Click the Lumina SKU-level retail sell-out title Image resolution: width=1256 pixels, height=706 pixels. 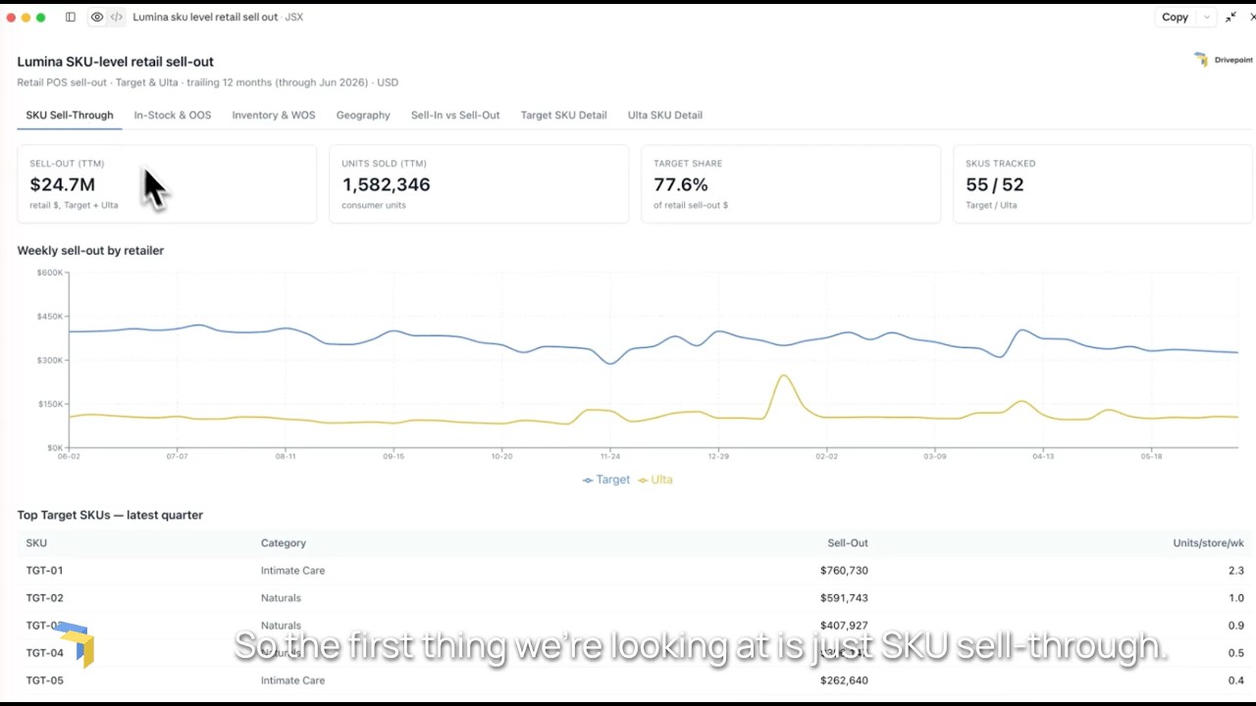click(x=115, y=62)
